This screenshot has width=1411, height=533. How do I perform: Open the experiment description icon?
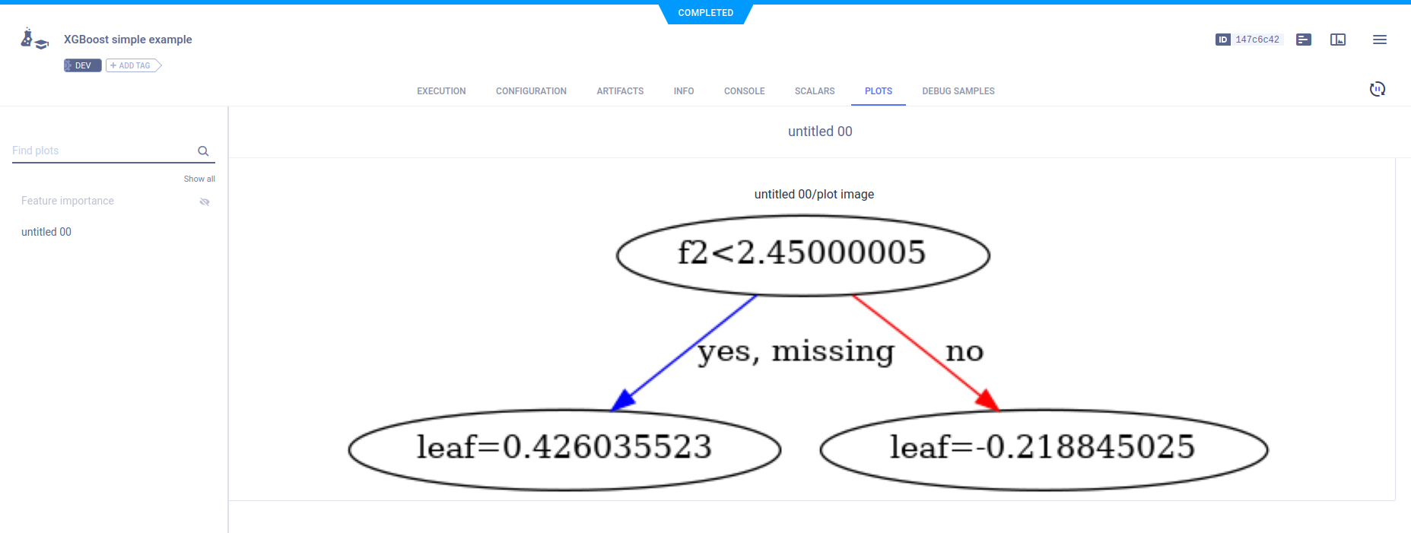pyautogui.click(x=1304, y=40)
